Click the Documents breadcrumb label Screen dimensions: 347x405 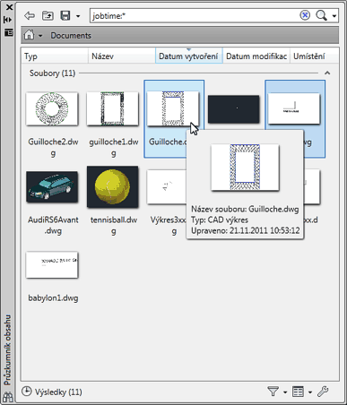click(x=71, y=36)
